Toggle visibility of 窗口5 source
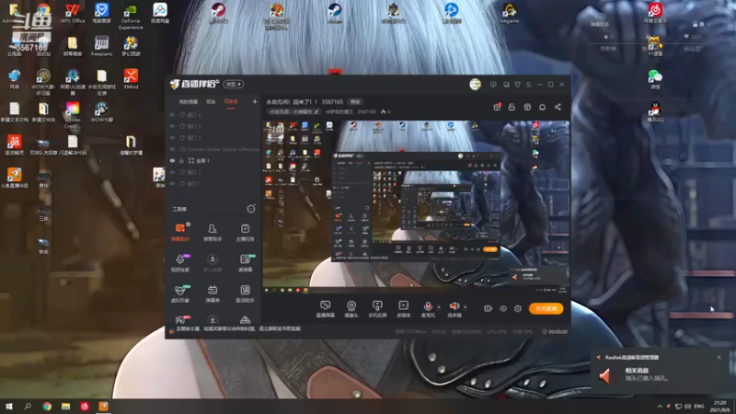Image resolution: width=736 pixels, height=414 pixels. [x=172, y=126]
